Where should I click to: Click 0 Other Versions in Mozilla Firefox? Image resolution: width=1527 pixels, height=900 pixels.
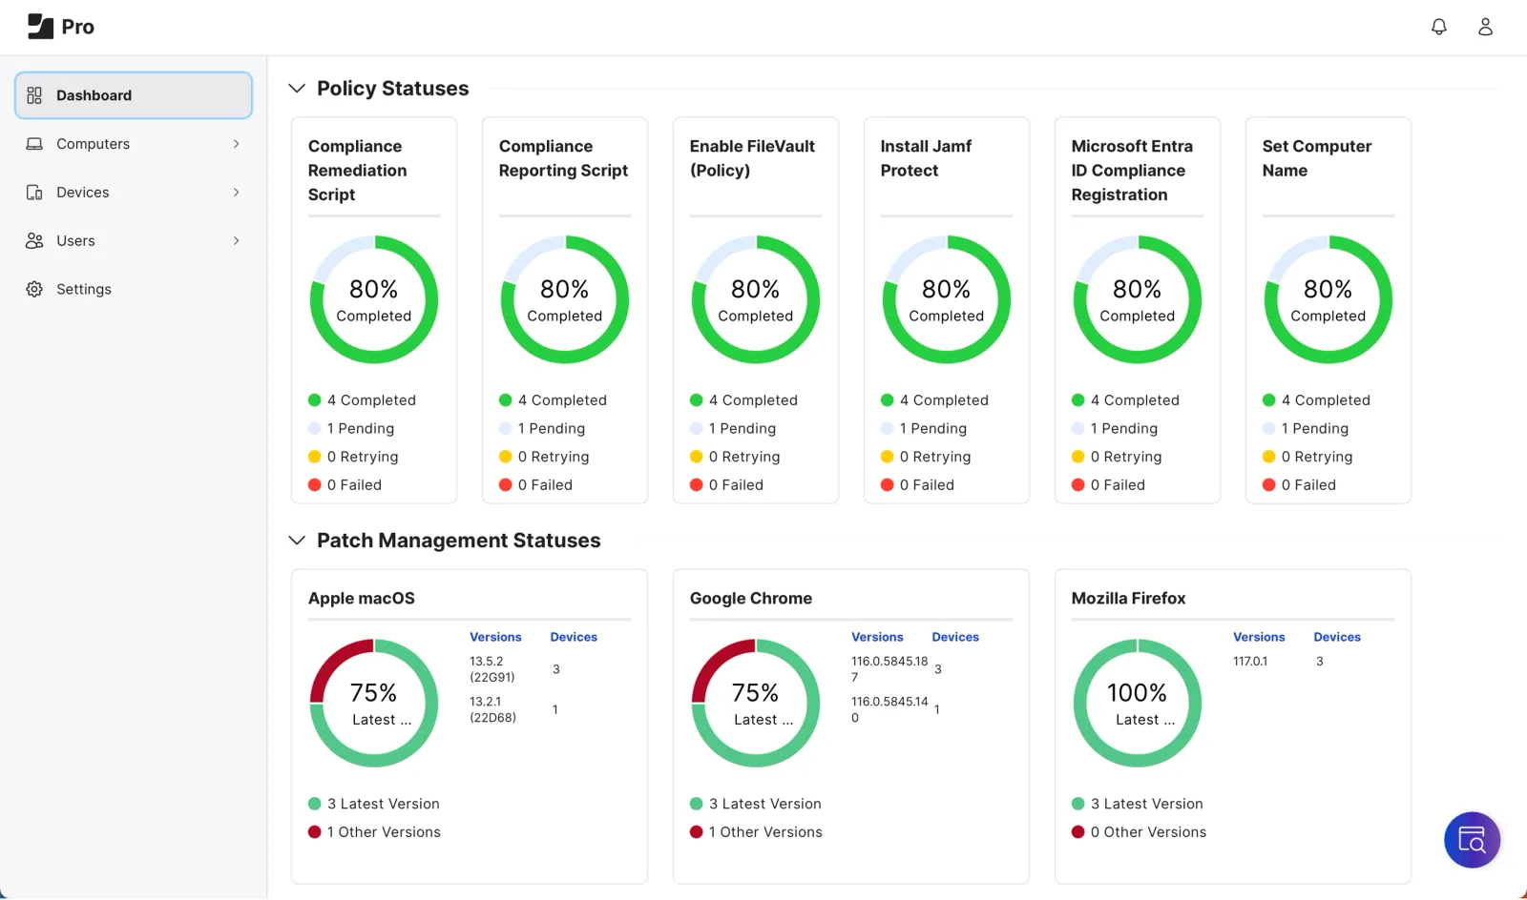[1140, 832]
